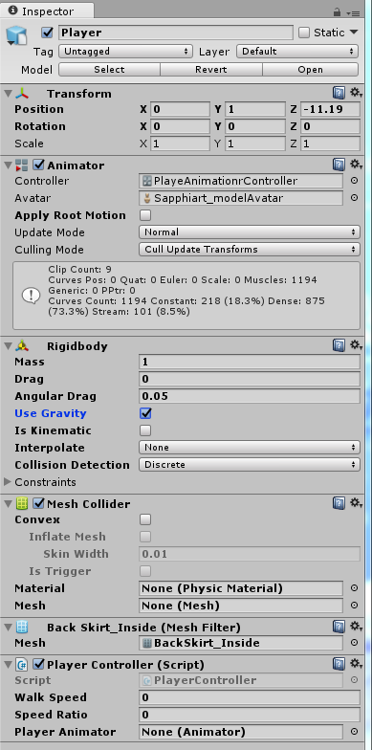The height and width of the screenshot is (750, 372).
Task: Click the Sapphiart_modelAvatar field
Action: pos(241,198)
